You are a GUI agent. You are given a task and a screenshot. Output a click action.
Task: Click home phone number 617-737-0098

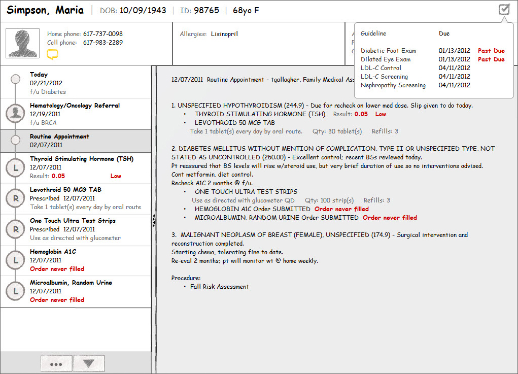103,33
